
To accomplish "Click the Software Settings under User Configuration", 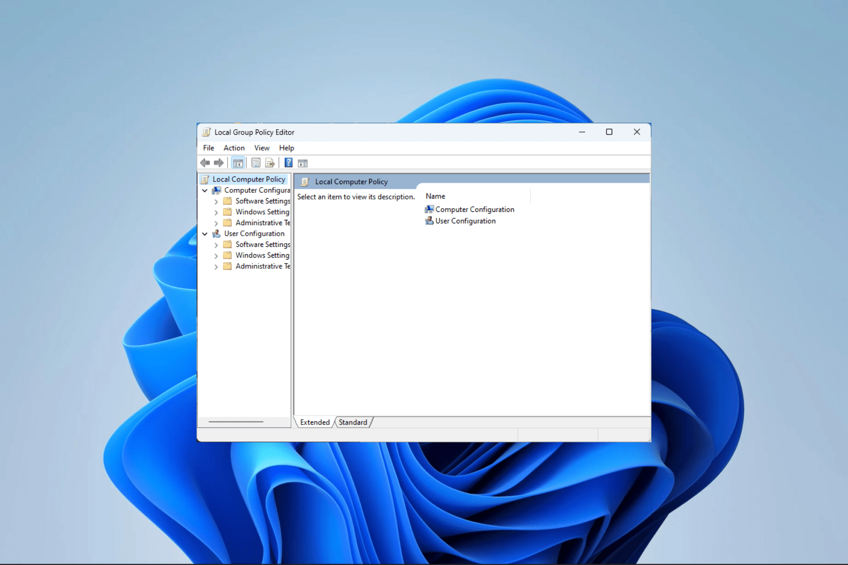I will point(262,244).
